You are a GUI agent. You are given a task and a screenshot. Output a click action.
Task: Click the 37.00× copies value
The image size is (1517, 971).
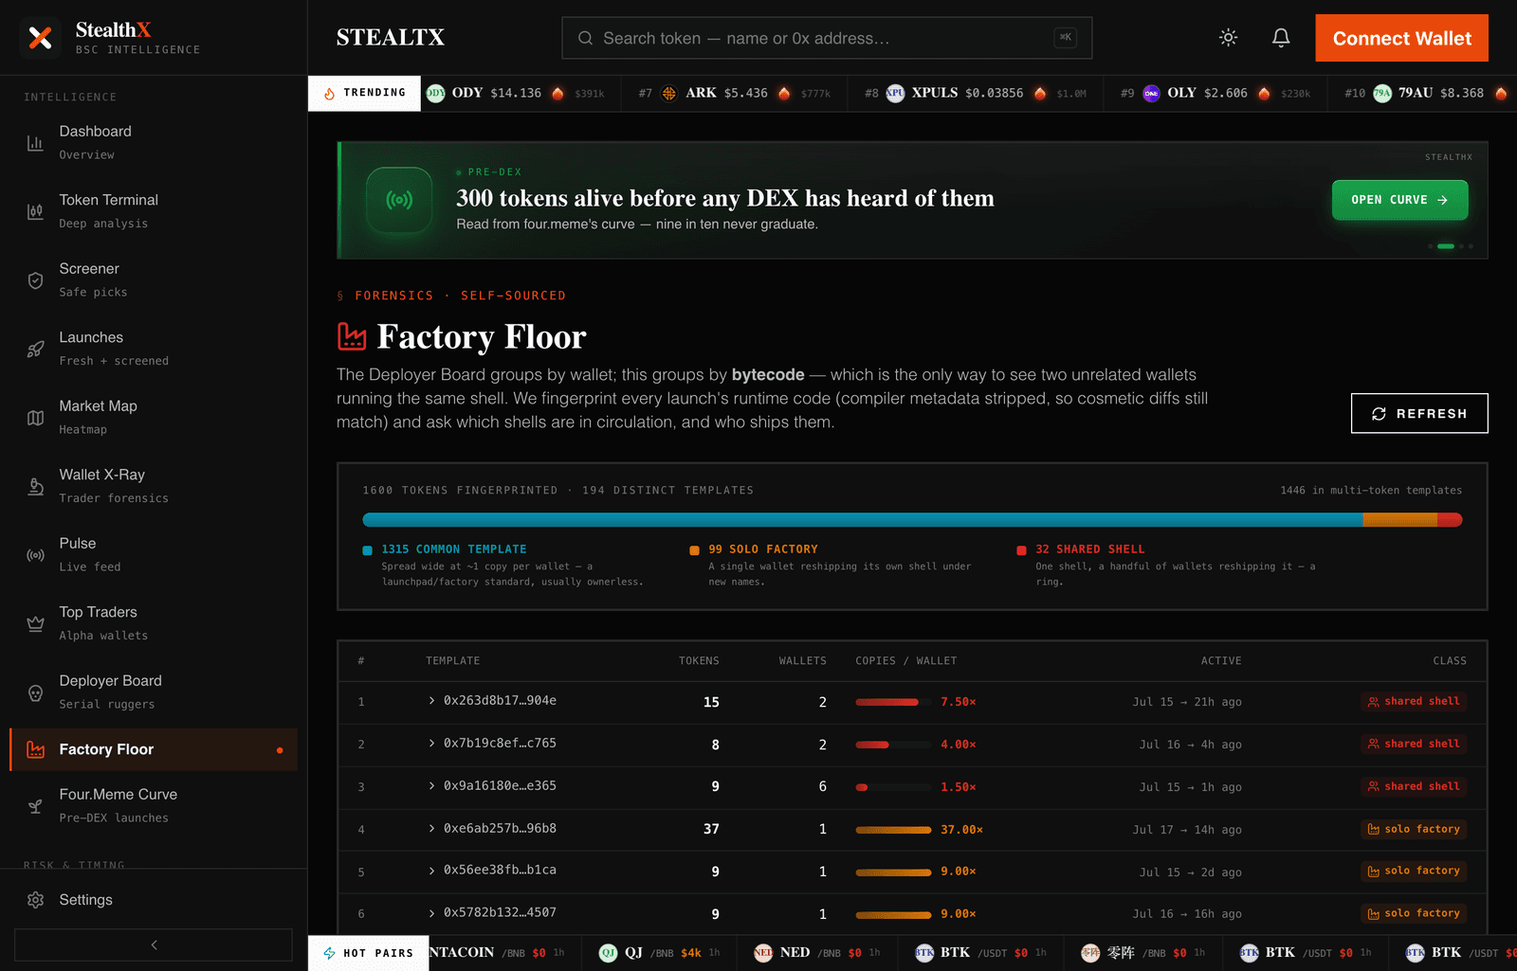961,830
